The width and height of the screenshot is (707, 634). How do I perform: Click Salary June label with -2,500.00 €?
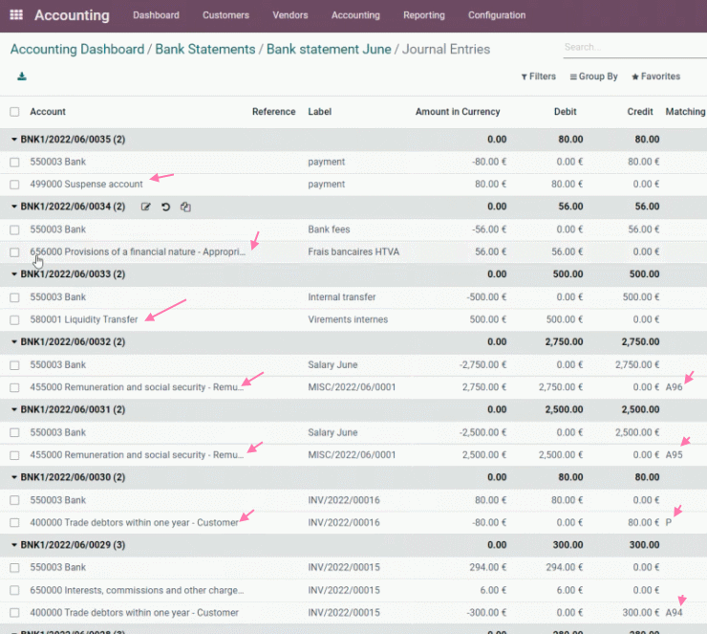click(x=332, y=432)
